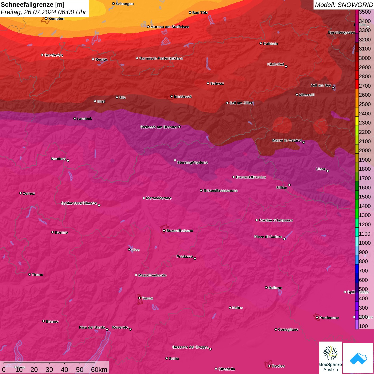Click the Brixen/Bressanone label
374x374 pixels.
[220, 190]
